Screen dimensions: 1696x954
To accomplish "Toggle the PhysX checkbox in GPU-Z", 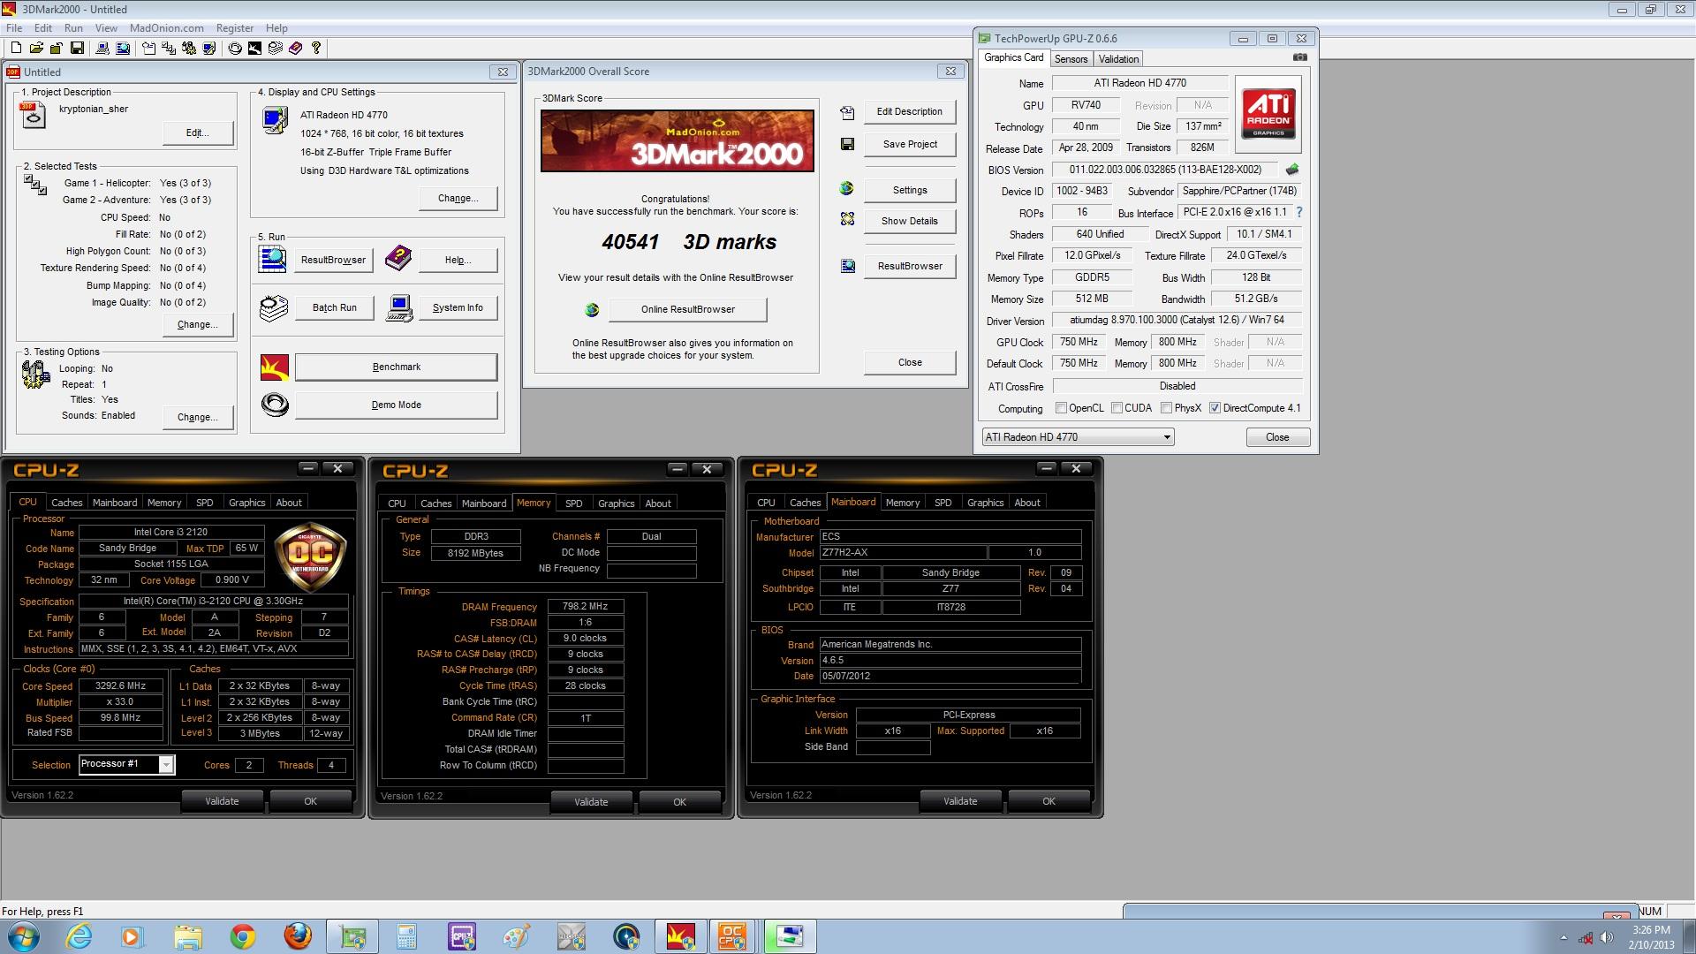I will pos(1166,408).
